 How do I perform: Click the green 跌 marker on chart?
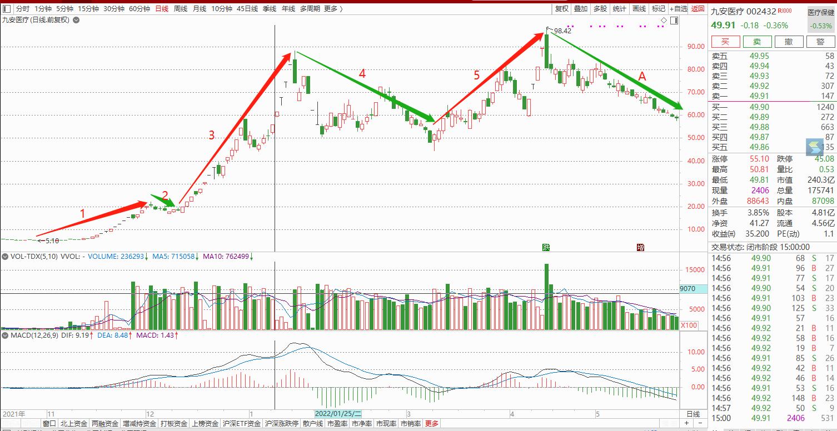coord(546,247)
